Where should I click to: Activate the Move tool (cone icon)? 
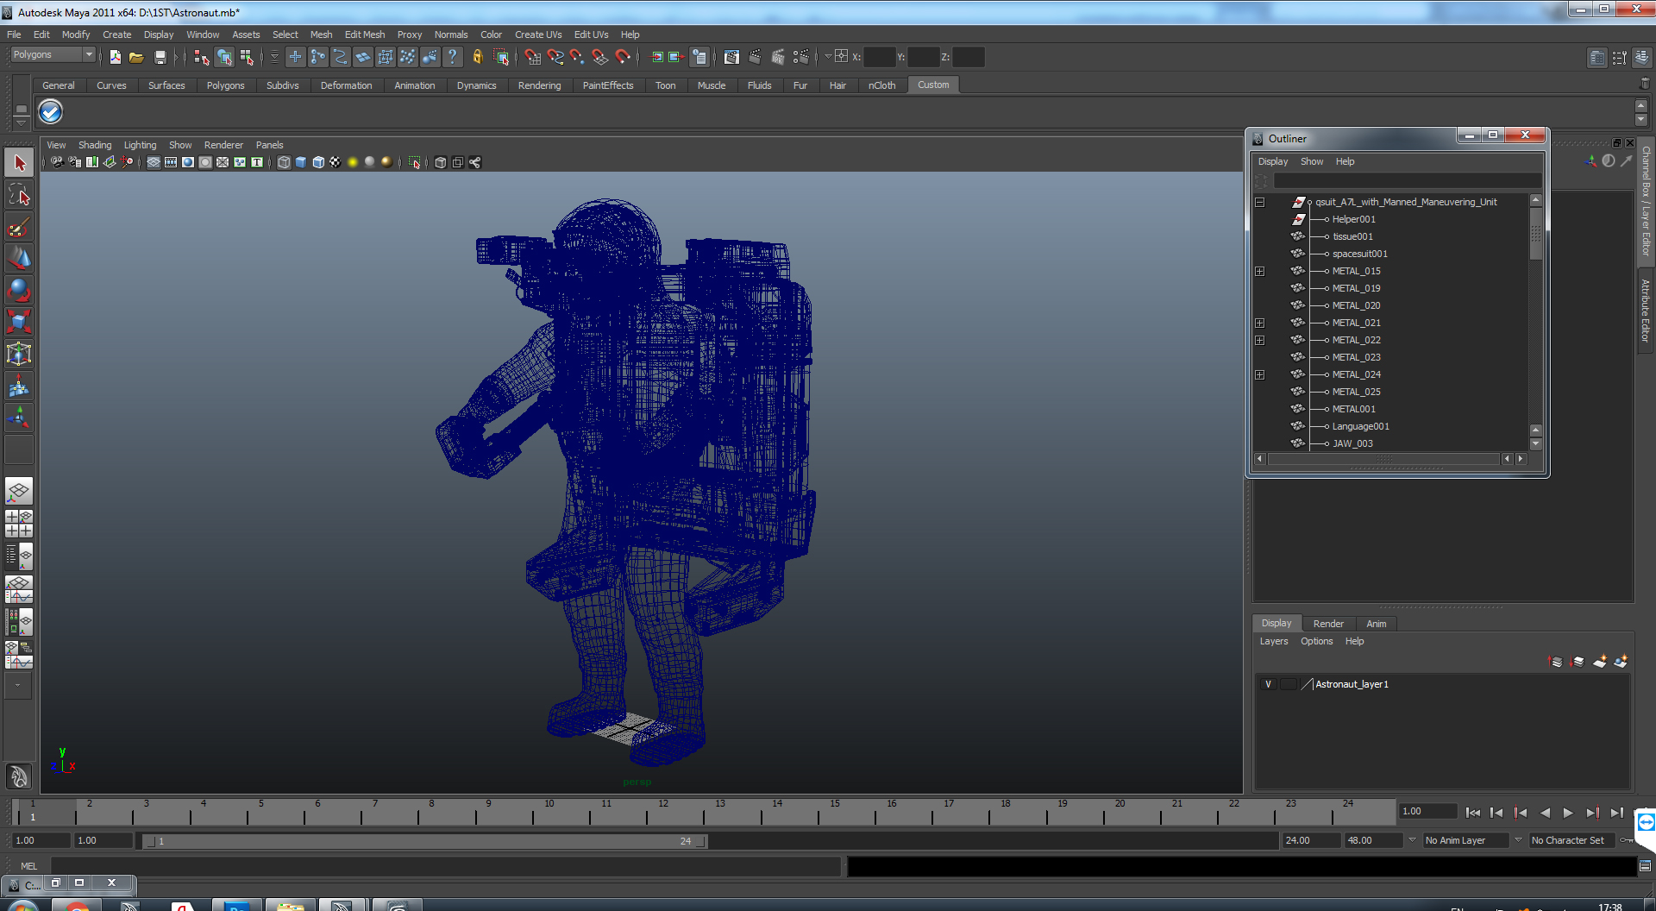point(19,258)
